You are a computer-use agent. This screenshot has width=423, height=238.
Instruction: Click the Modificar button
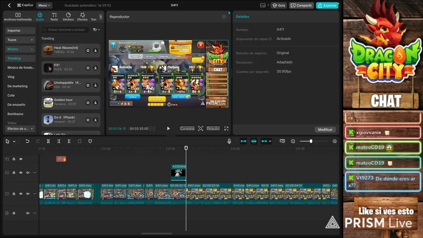325,130
